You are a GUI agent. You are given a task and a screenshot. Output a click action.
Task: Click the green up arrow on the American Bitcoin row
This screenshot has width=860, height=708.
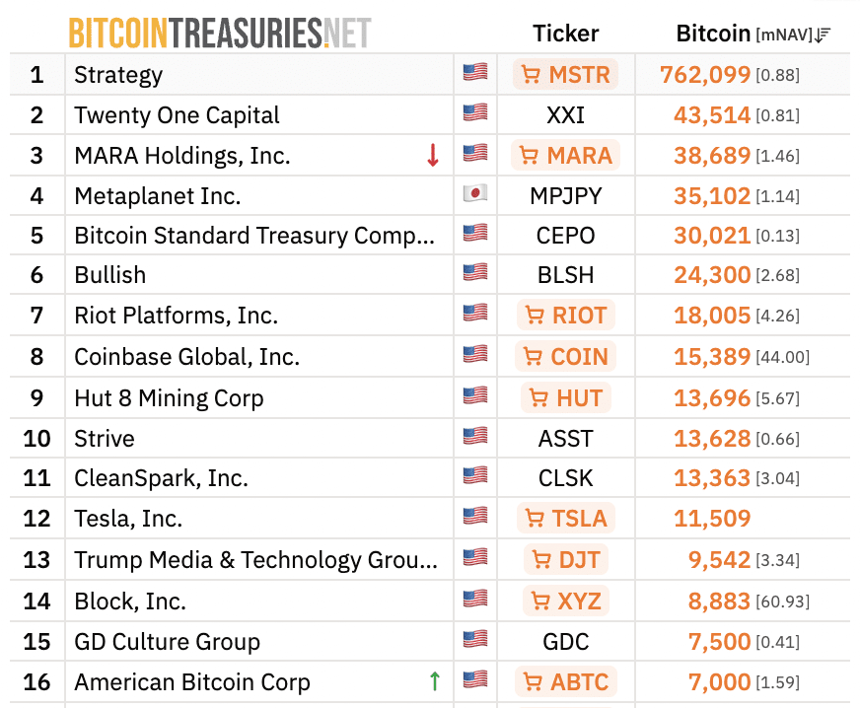click(434, 681)
